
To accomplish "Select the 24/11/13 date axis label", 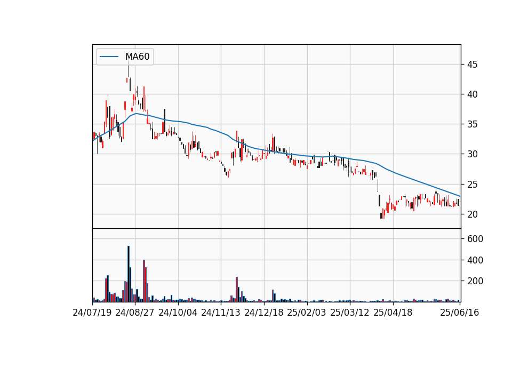I will coord(221,313).
